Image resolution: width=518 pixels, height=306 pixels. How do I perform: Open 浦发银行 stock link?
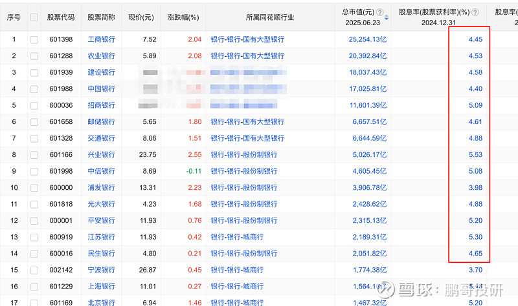click(x=101, y=188)
